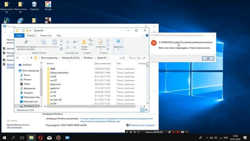250x141 pixels.
Task: Click the pencil draw icon on recording toolbar
Action: point(169,132)
